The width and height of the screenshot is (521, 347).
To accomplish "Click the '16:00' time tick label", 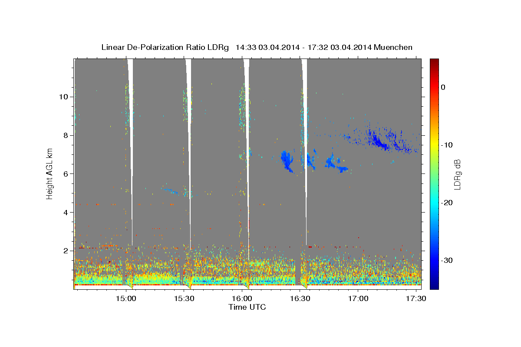I will (x=242, y=298).
